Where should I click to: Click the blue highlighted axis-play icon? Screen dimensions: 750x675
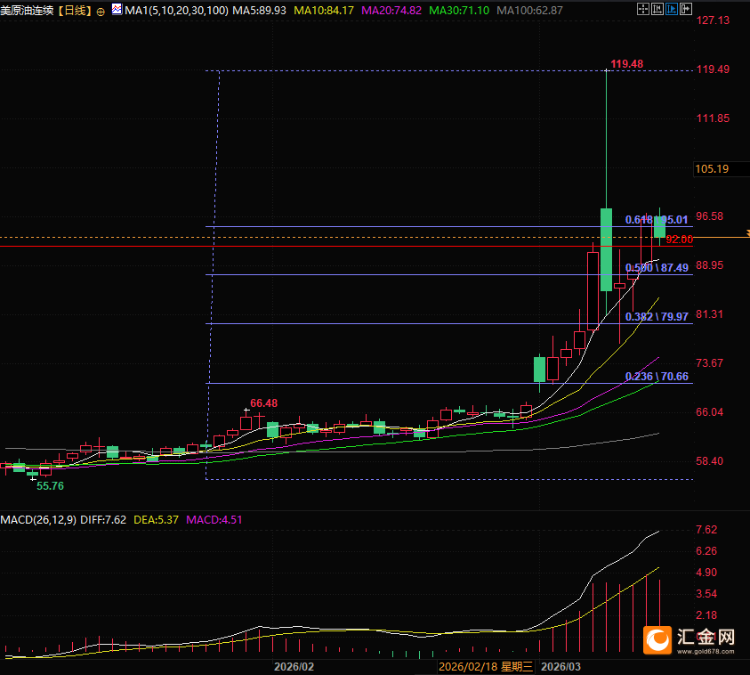point(672,9)
